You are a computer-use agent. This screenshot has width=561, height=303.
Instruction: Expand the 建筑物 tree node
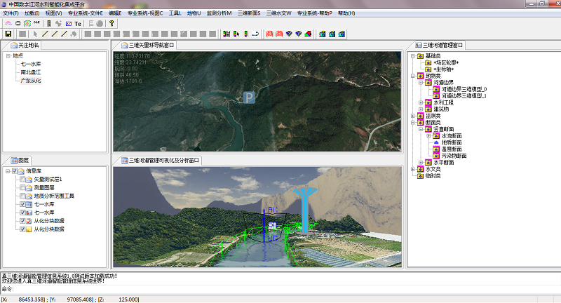tap(421, 109)
